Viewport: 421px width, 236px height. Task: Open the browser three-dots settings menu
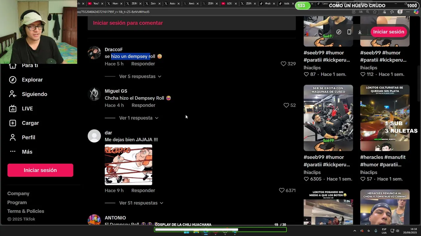[409, 12]
